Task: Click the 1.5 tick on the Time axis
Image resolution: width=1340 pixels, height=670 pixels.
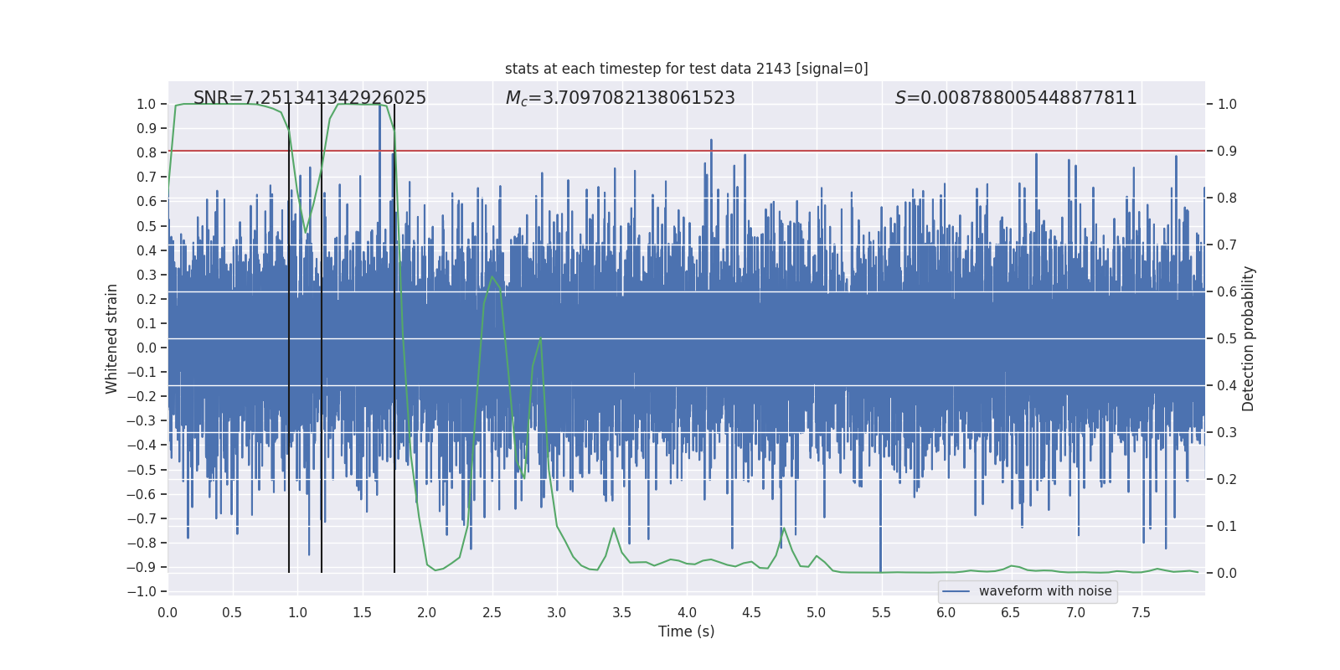Action: click(362, 612)
